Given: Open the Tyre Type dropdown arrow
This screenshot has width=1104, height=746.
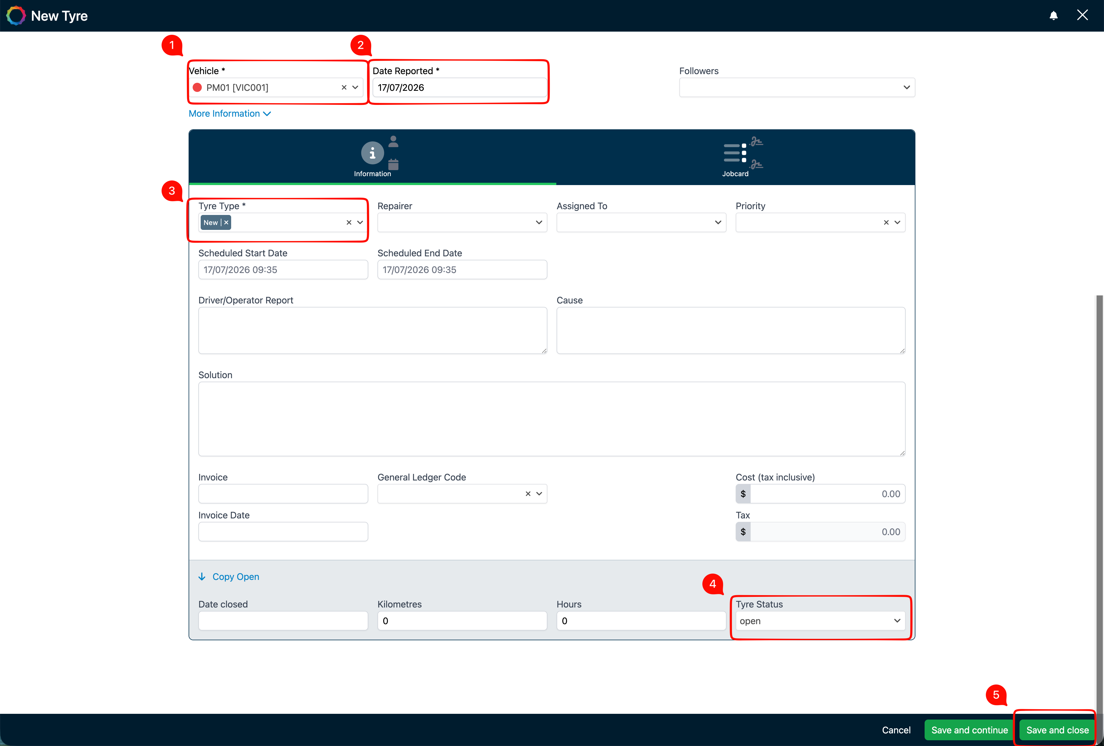Looking at the screenshot, I should pos(360,222).
